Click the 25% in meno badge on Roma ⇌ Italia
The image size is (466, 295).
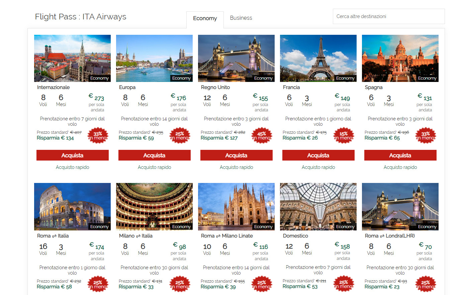pos(98,284)
